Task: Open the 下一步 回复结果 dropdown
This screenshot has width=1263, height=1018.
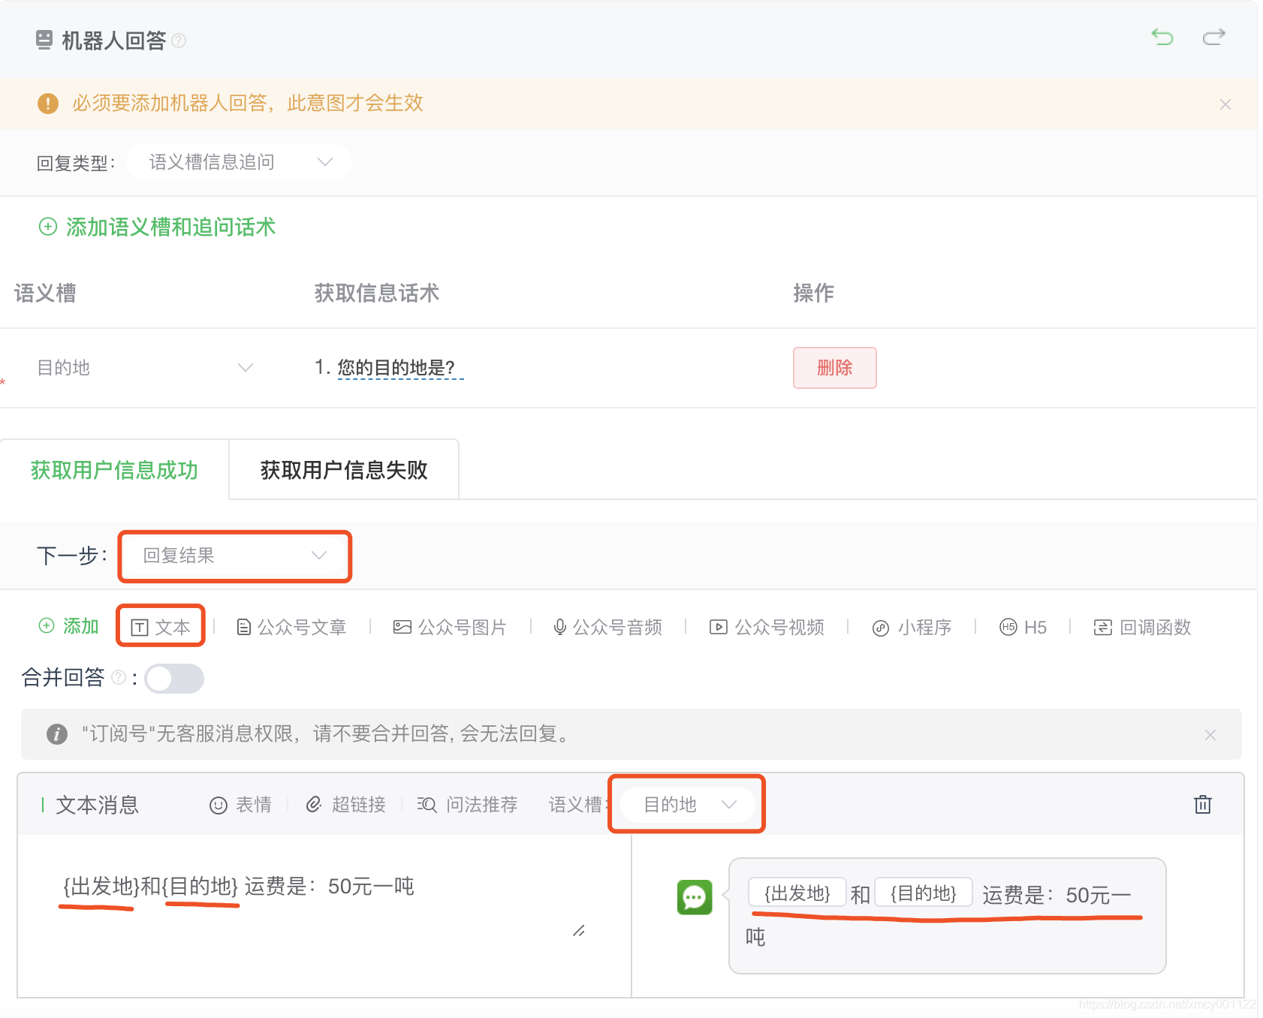Action: 234,556
